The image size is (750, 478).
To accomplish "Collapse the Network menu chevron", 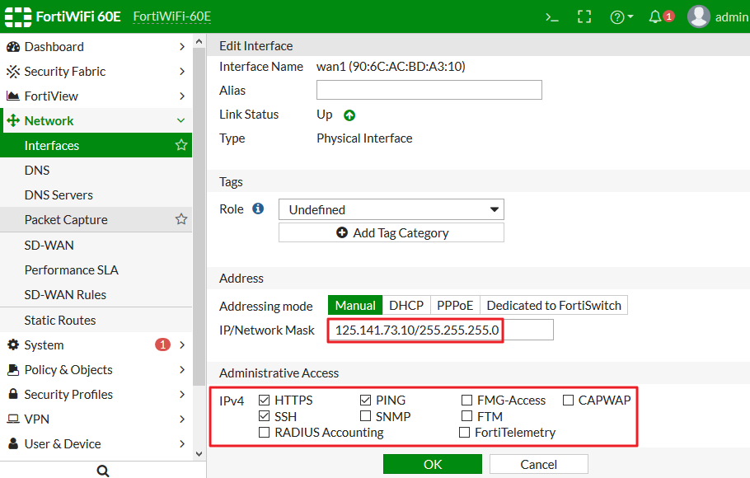I will click(180, 120).
